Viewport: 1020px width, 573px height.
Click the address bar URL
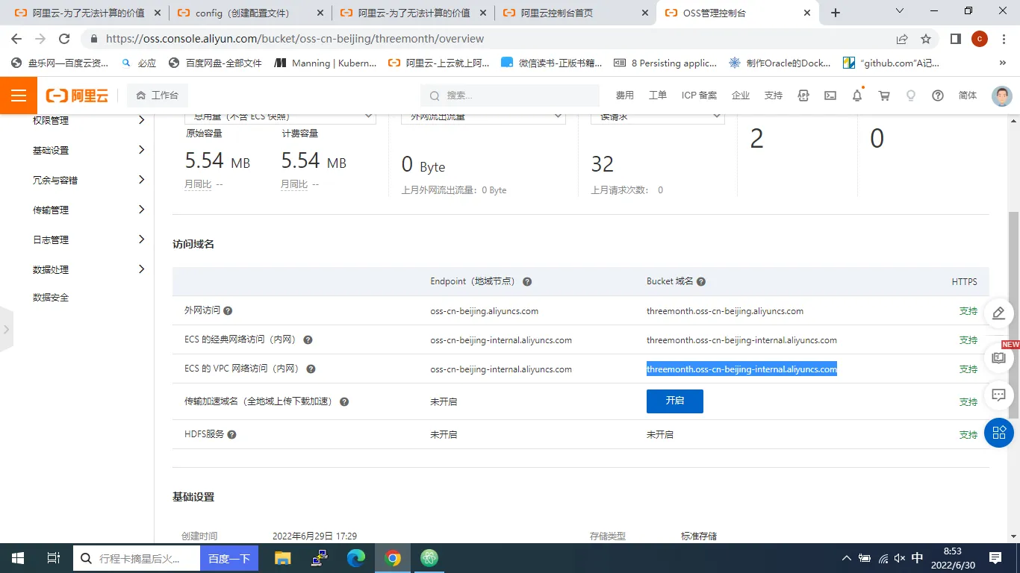point(295,39)
